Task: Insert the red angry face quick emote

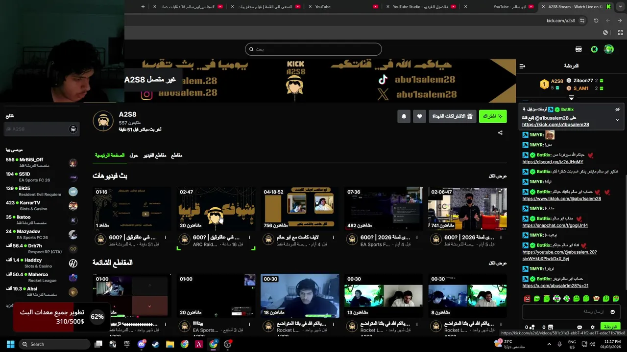Action: (x=527, y=298)
